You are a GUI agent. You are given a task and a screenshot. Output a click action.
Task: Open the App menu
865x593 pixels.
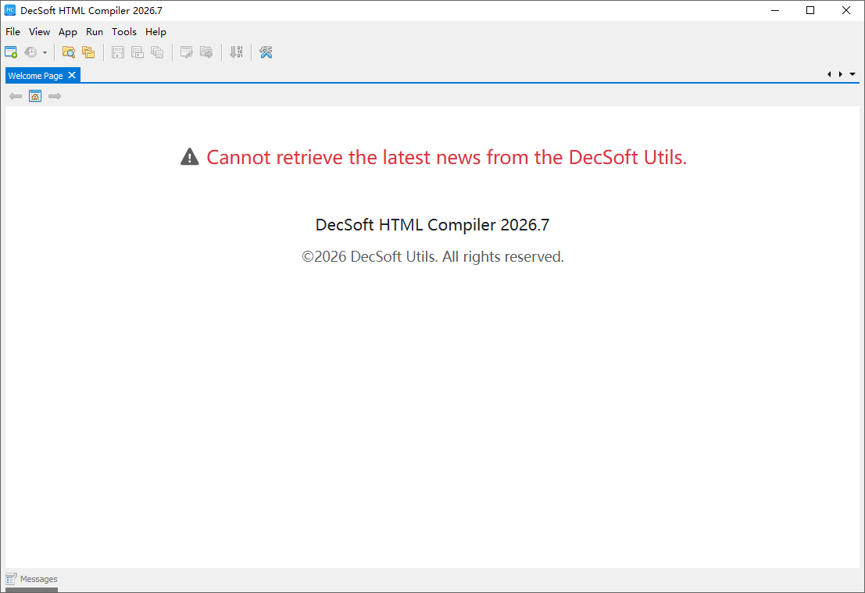(x=68, y=31)
